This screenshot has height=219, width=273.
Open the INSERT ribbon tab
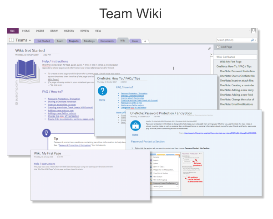coord(40,31)
